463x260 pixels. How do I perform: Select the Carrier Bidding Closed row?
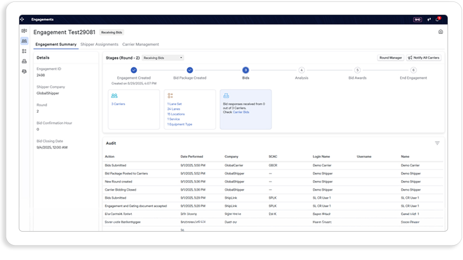pos(273,190)
